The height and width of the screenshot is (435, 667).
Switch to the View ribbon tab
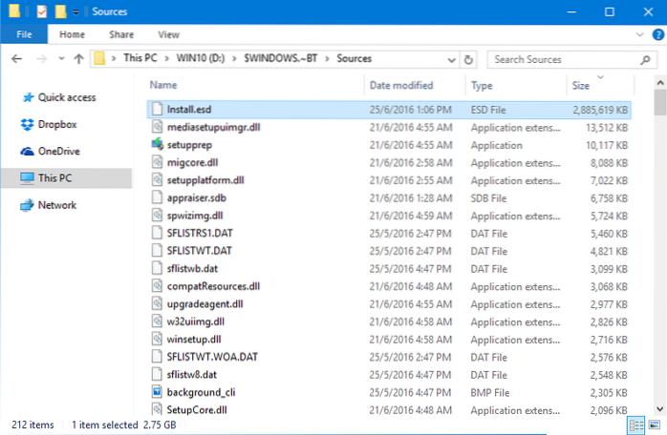pos(168,34)
